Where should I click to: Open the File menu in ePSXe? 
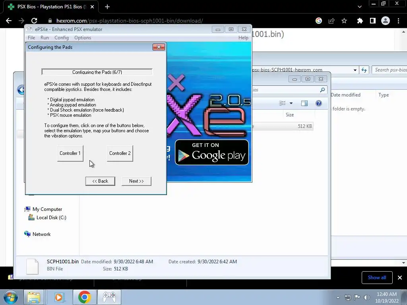(31, 38)
